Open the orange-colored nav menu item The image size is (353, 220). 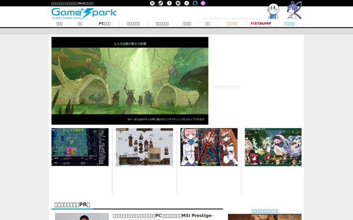pyautogui.click(x=232, y=23)
